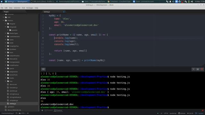The width and height of the screenshot is (205, 115).
Task: Click the Git status bar item
Action: (x=190, y=113)
